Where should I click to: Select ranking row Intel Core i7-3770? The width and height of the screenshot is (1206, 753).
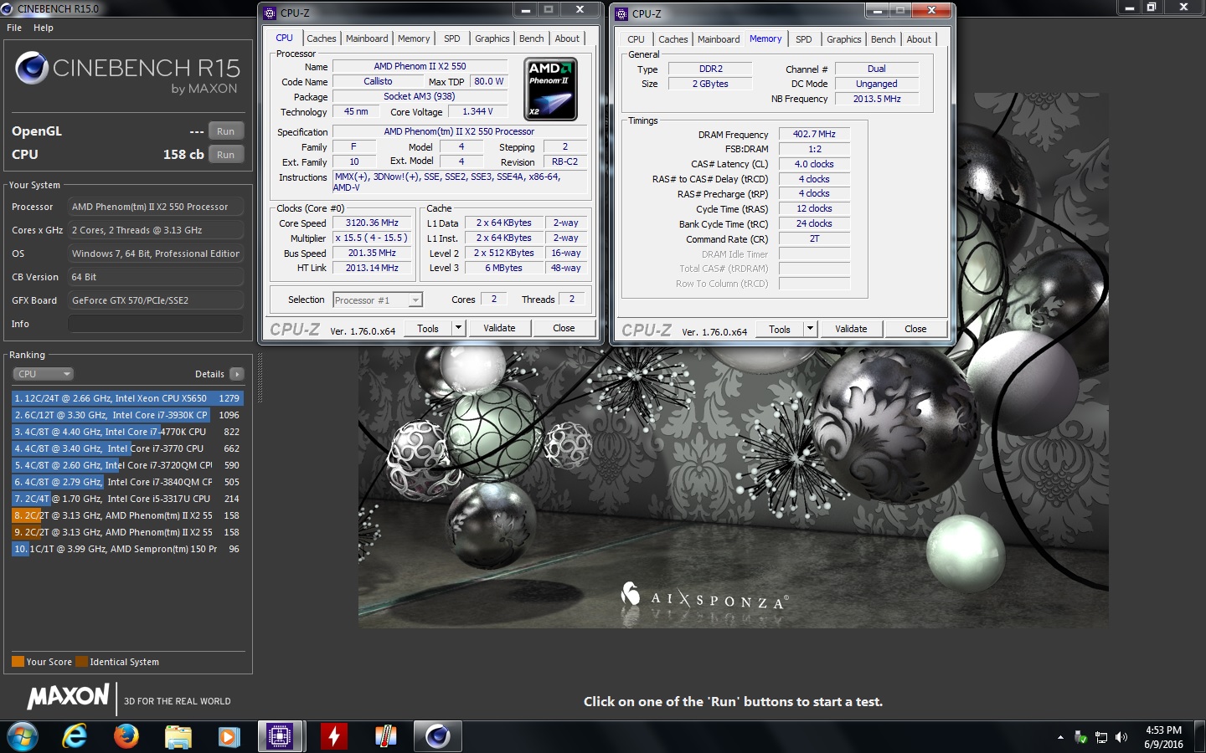pyautogui.click(x=127, y=448)
